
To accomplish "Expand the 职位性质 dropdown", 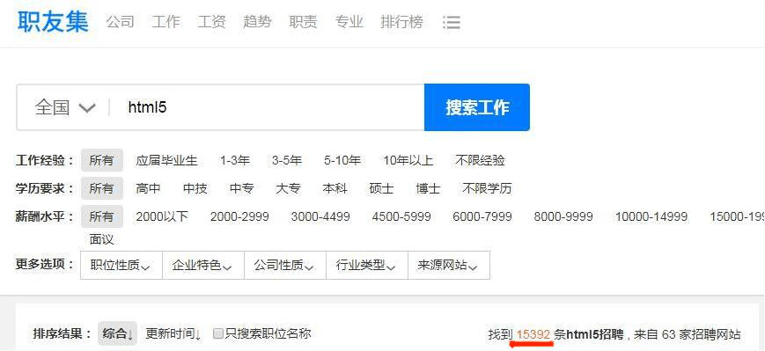I will click(x=121, y=266).
